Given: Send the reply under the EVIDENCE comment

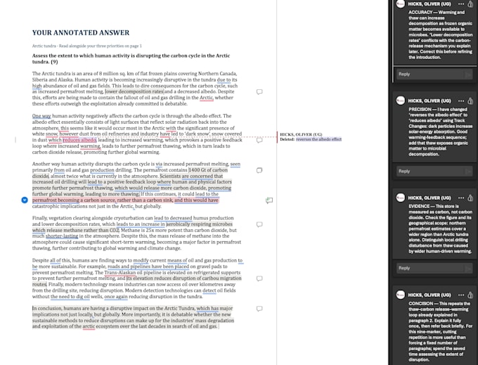Looking at the screenshot, I should click(x=468, y=268).
